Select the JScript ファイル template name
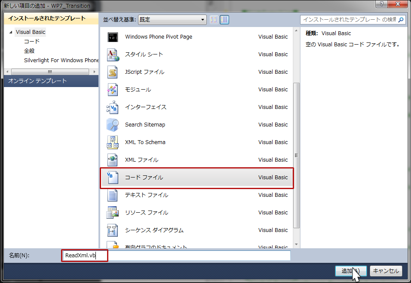This screenshot has height=283, width=411. click(145, 72)
